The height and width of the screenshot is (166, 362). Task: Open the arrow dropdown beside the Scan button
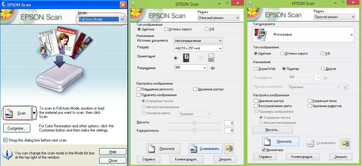click(34, 113)
